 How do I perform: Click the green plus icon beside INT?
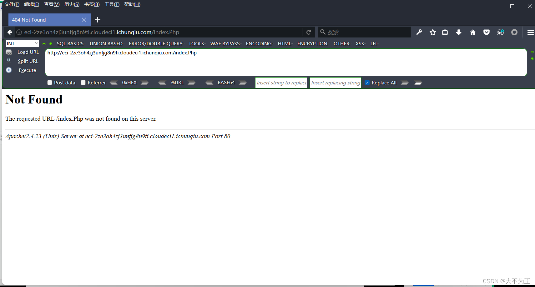coord(51,44)
